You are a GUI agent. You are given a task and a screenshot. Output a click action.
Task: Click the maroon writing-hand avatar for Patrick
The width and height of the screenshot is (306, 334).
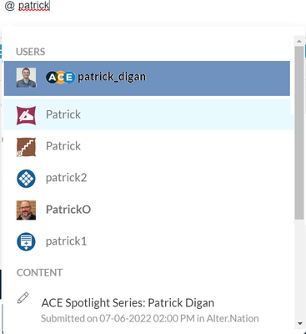coord(26,115)
